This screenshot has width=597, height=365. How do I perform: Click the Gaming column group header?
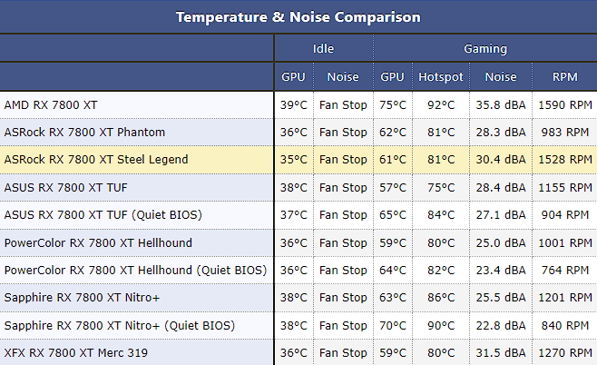point(485,48)
